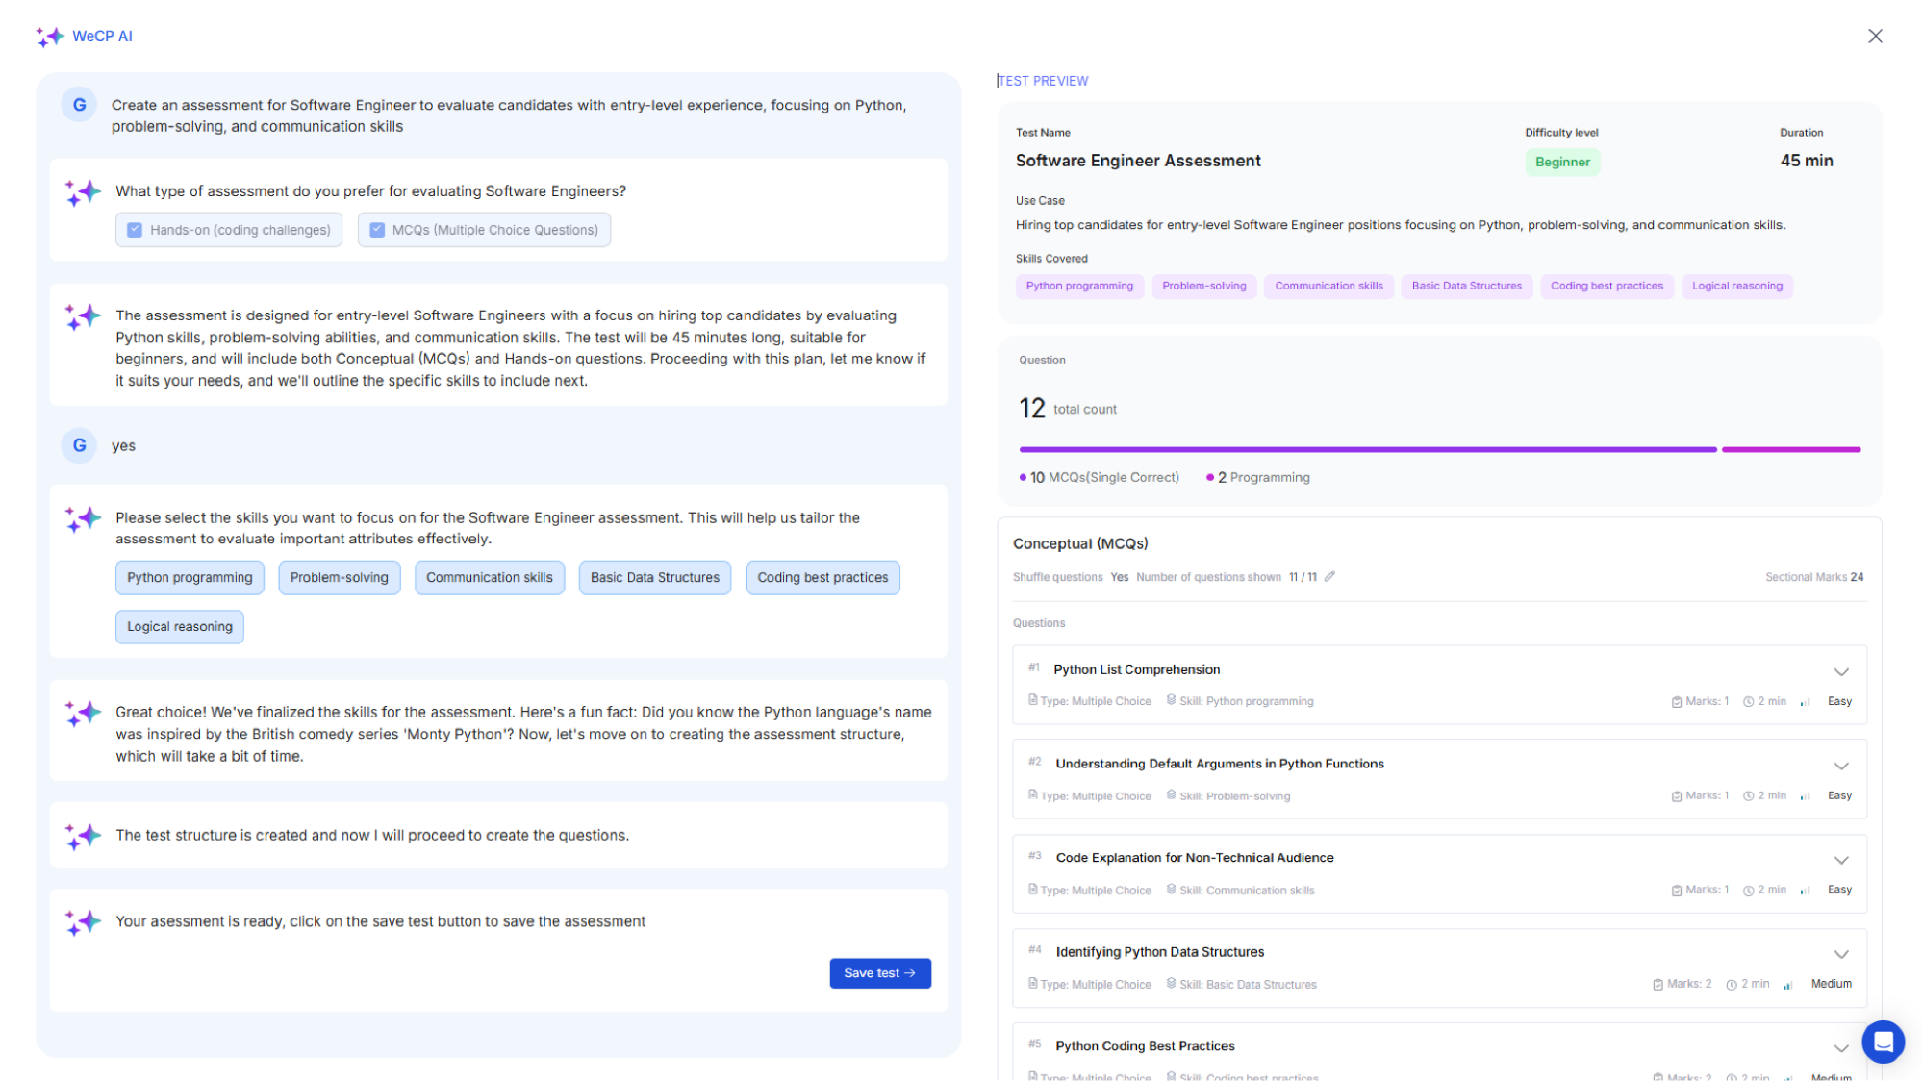Click the edit icon next to questions shown

pos(1331,575)
